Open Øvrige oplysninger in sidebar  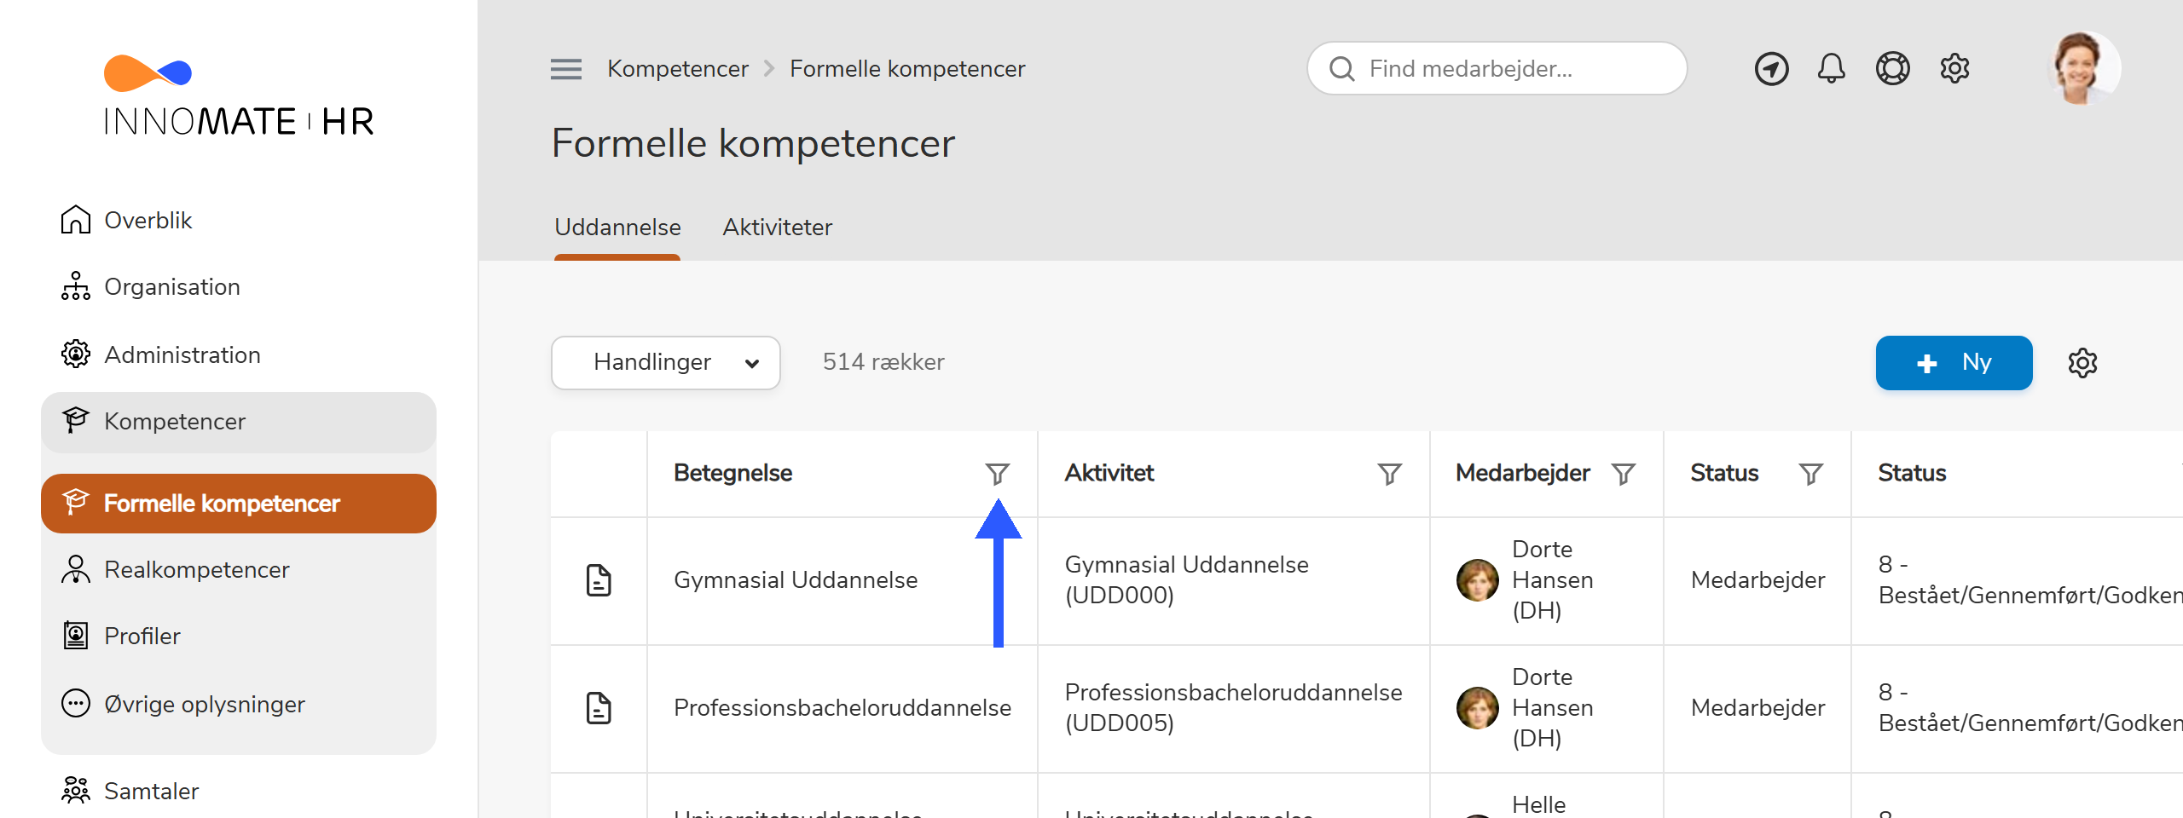point(205,704)
